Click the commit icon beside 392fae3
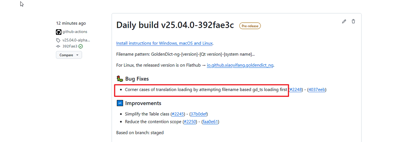Image resolution: width=400 pixels, height=142 pixels. (58, 46)
